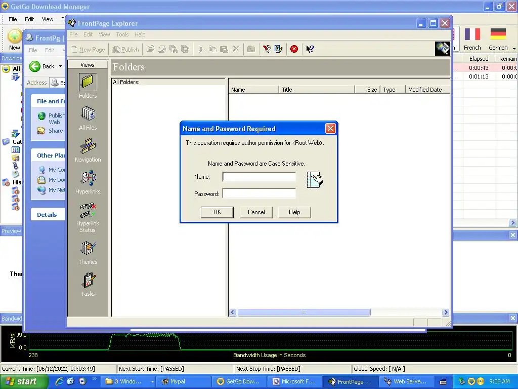Focus the Password input field
518x389 pixels.
pyautogui.click(x=260, y=193)
